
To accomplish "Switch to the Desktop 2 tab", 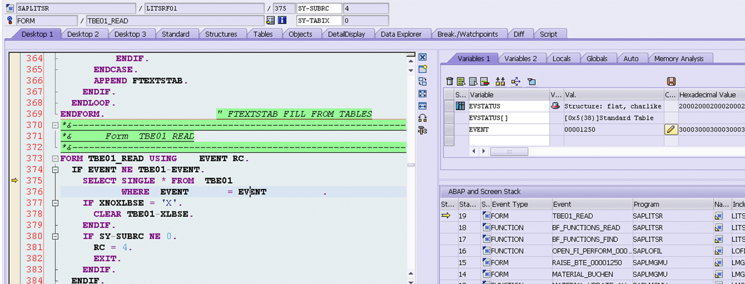I will 83,34.
